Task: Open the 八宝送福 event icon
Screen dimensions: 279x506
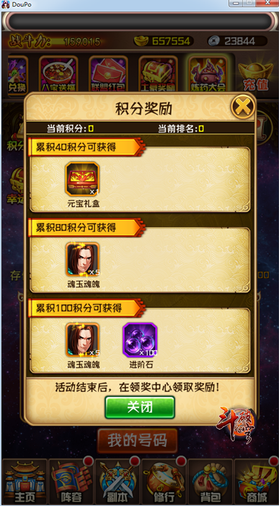Action: pos(58,75)
